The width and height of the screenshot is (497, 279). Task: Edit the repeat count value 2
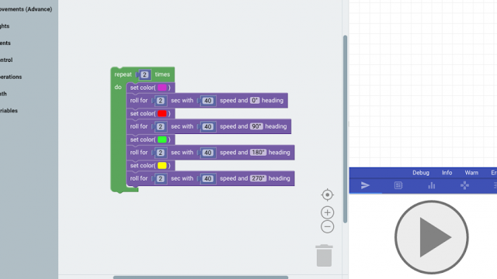[x=144, y=74]
